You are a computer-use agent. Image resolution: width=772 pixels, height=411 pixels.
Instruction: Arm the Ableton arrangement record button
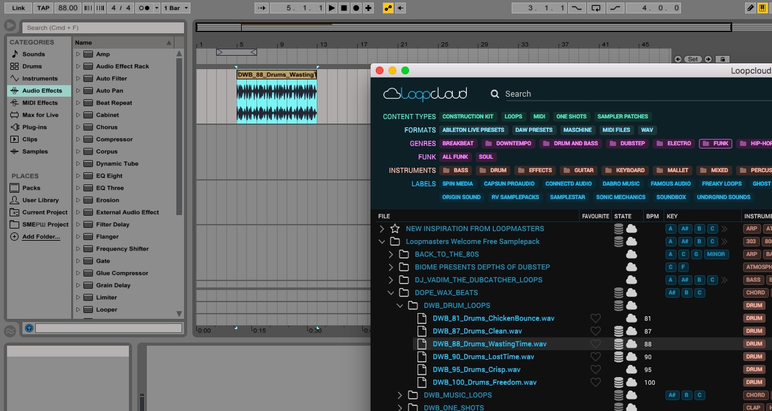pyautogui.click(x=356, y=8)
